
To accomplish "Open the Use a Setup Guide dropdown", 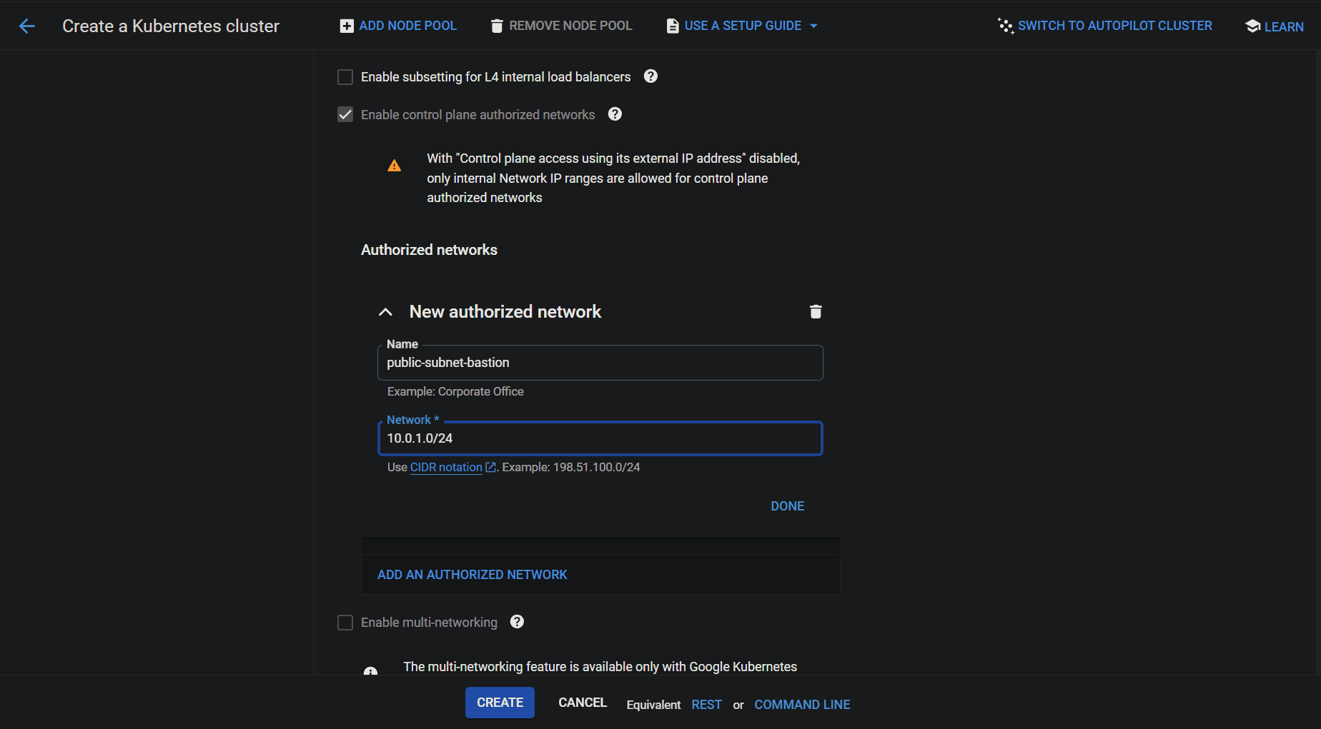I will (x=742, y=25).
